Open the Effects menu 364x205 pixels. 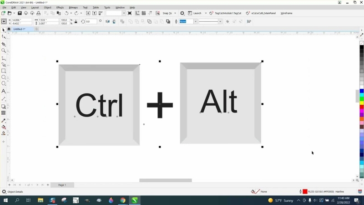point(60,7)
